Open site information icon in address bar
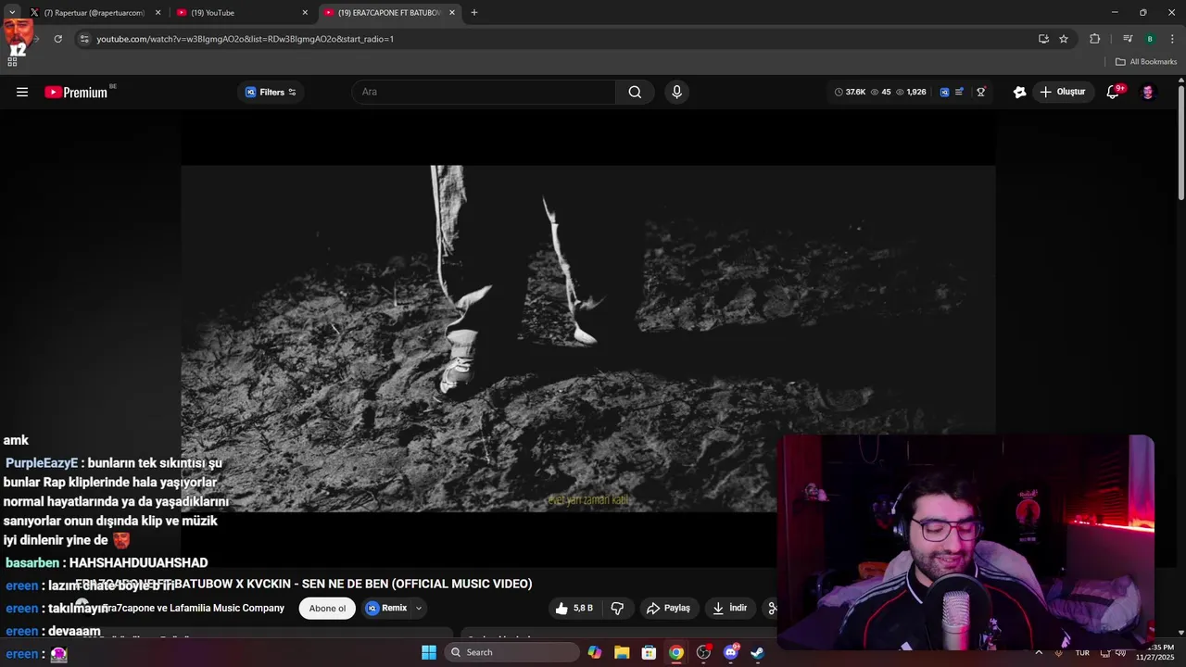 (x=83, y=39)
